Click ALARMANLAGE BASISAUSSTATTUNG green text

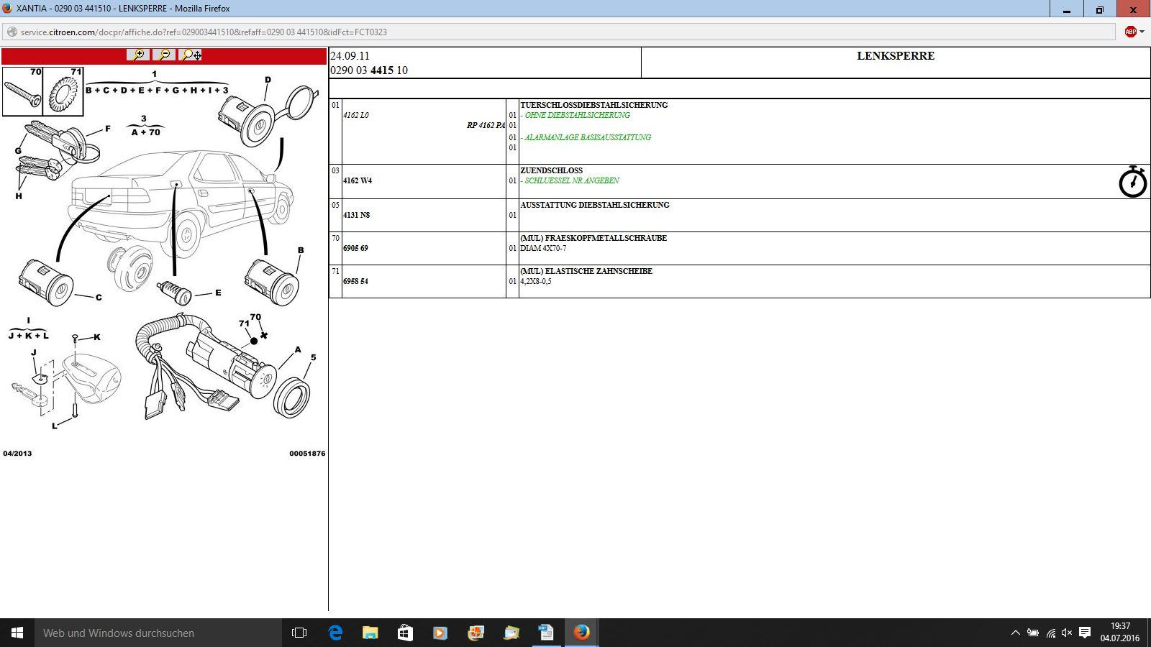click(588, 137)
